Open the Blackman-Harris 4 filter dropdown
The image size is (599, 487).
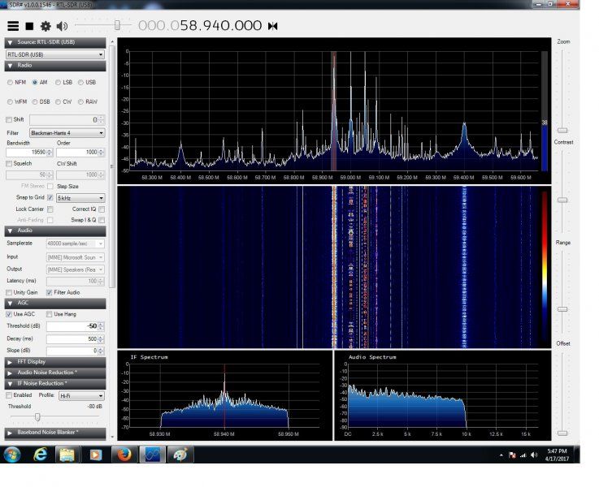point(67,132)
